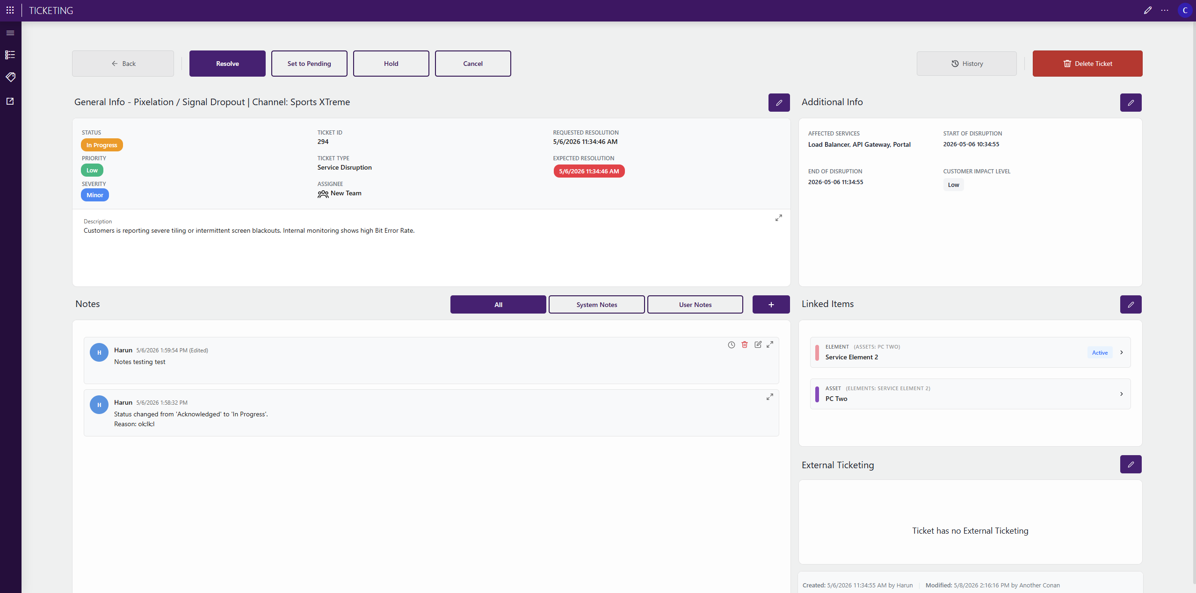Set ticket to Pending

(309, 64)
